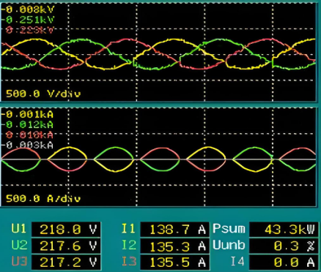Click the U1 channel label

19,229
